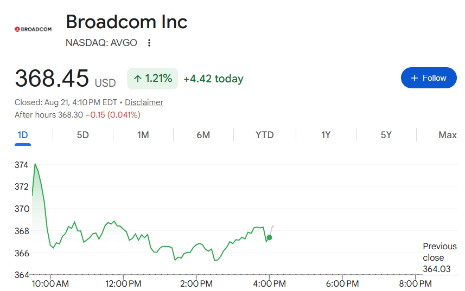Image resolution: width=465 pixels, height=291 pixels.
Task: Click the 2:00 PM time axis label
Action: (x=196, y=283)
